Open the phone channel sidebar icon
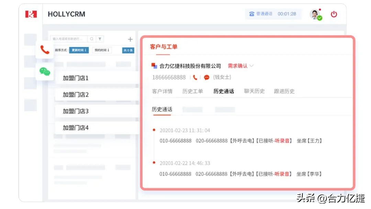Image resolution: width=371 pixels, height=209 pixels. [x=45, y=50]
